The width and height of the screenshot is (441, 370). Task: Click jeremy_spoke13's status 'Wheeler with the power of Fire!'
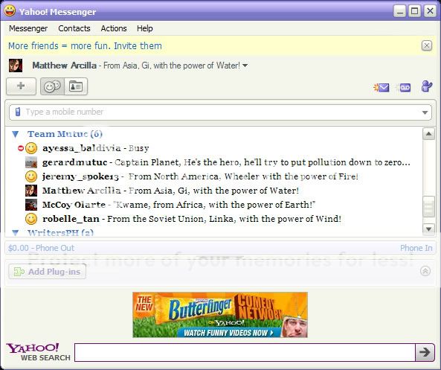291,176
